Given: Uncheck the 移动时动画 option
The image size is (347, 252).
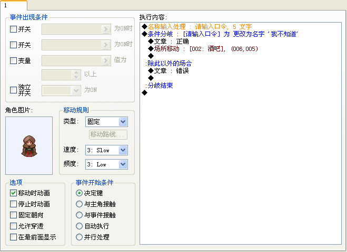Looking at the screenshot, I should click(x=13, y=193).
